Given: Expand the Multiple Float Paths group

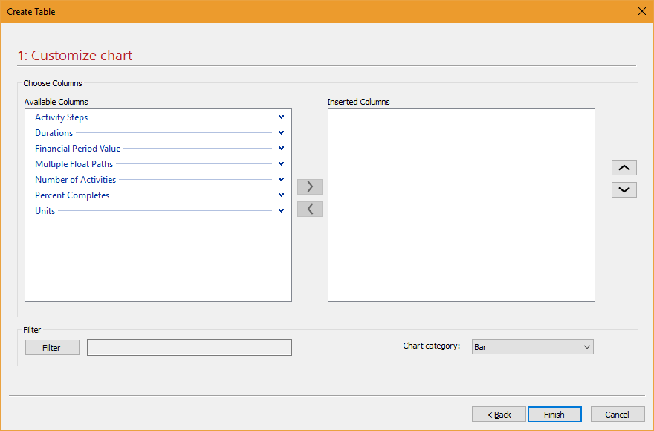Looking at the screenshot, I should pos(281,163).
